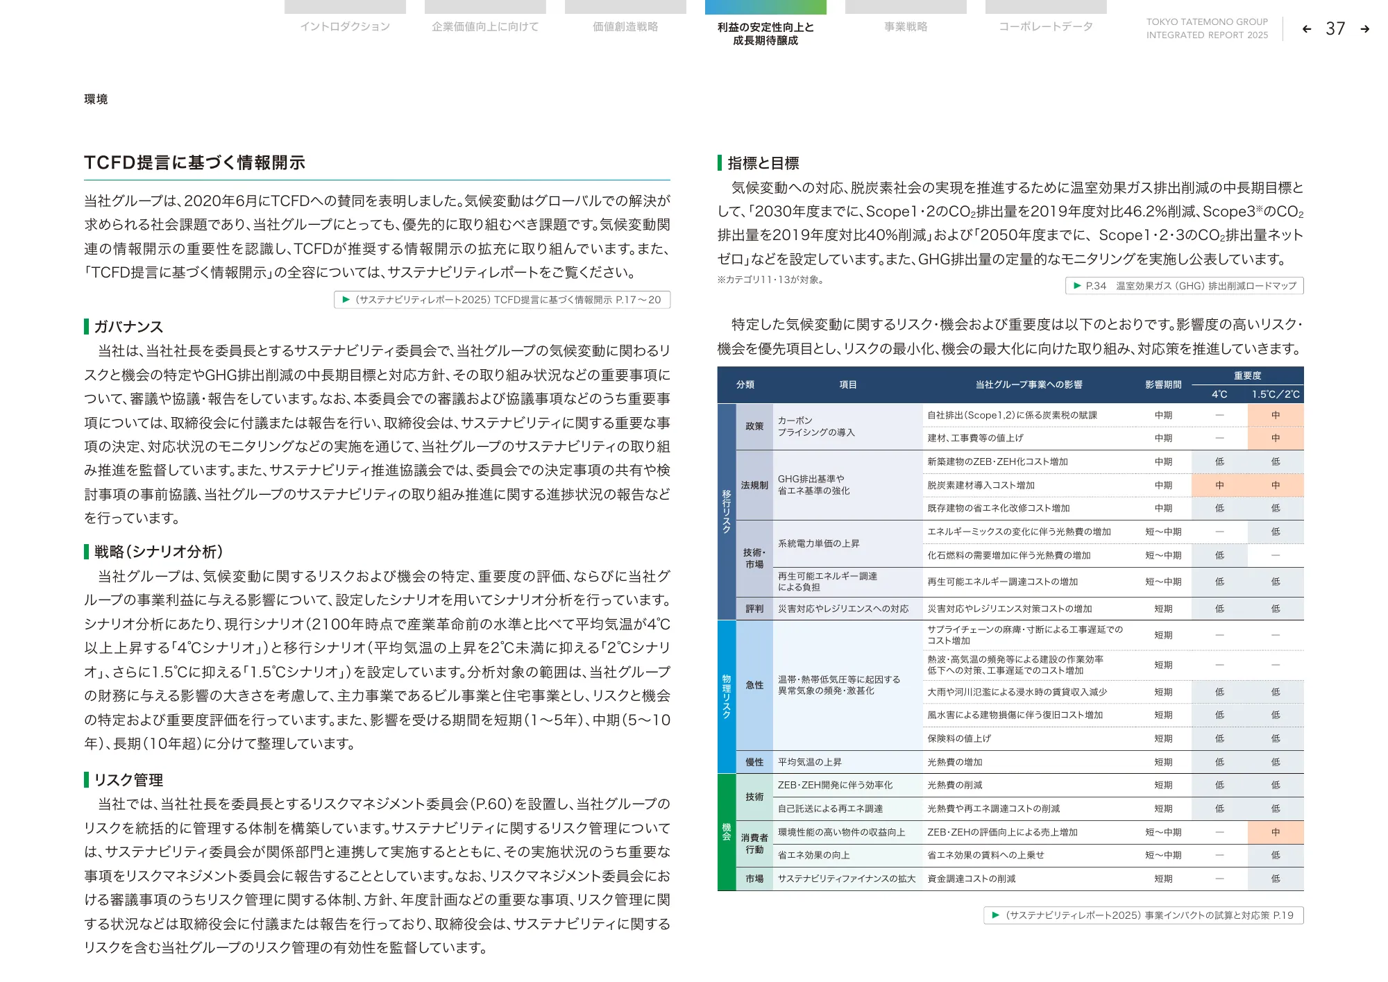1388x982 pixels.
Task: Jump to the コーポレートデータ tab
Action: click(1046, 26)
